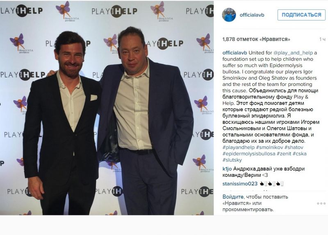This screenshot has width=328, height=235.
Task: Click the 1 ч post timestamp
Action: tap(322, 39)
